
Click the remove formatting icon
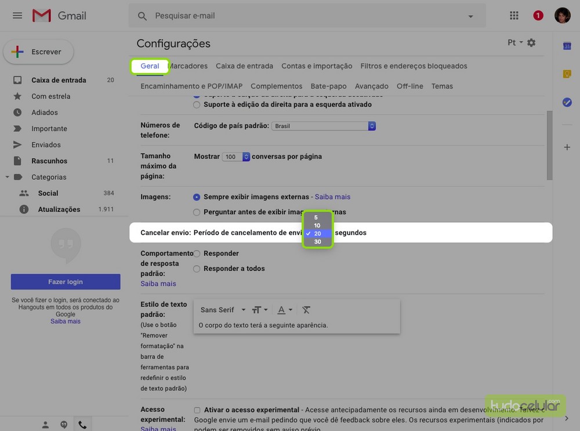[x=306, y=310]
